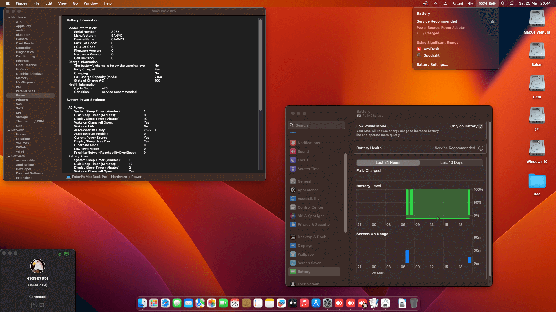Image resolution: width=556 pixels, height=312 pixels.
Task: Click the warning triangle next to Service Recommended
Action: (x=493, y=21)
